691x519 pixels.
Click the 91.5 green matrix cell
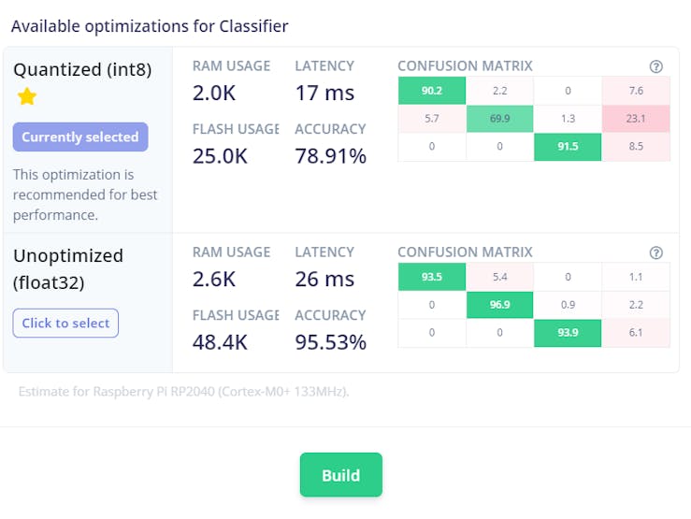point(568,147)
